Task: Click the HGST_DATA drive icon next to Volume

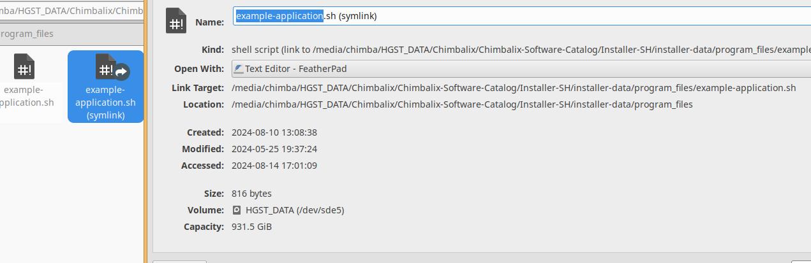Action: 237,210
